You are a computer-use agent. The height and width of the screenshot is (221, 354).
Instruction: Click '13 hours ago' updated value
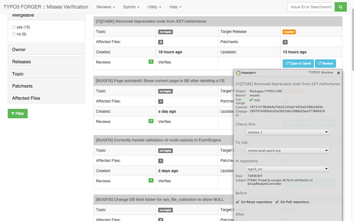point(295,52)
